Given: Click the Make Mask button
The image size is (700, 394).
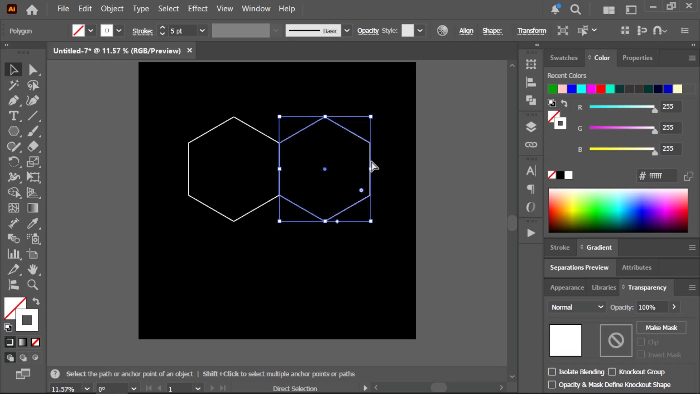Looking at the screenshot, I should click(661, 328).
